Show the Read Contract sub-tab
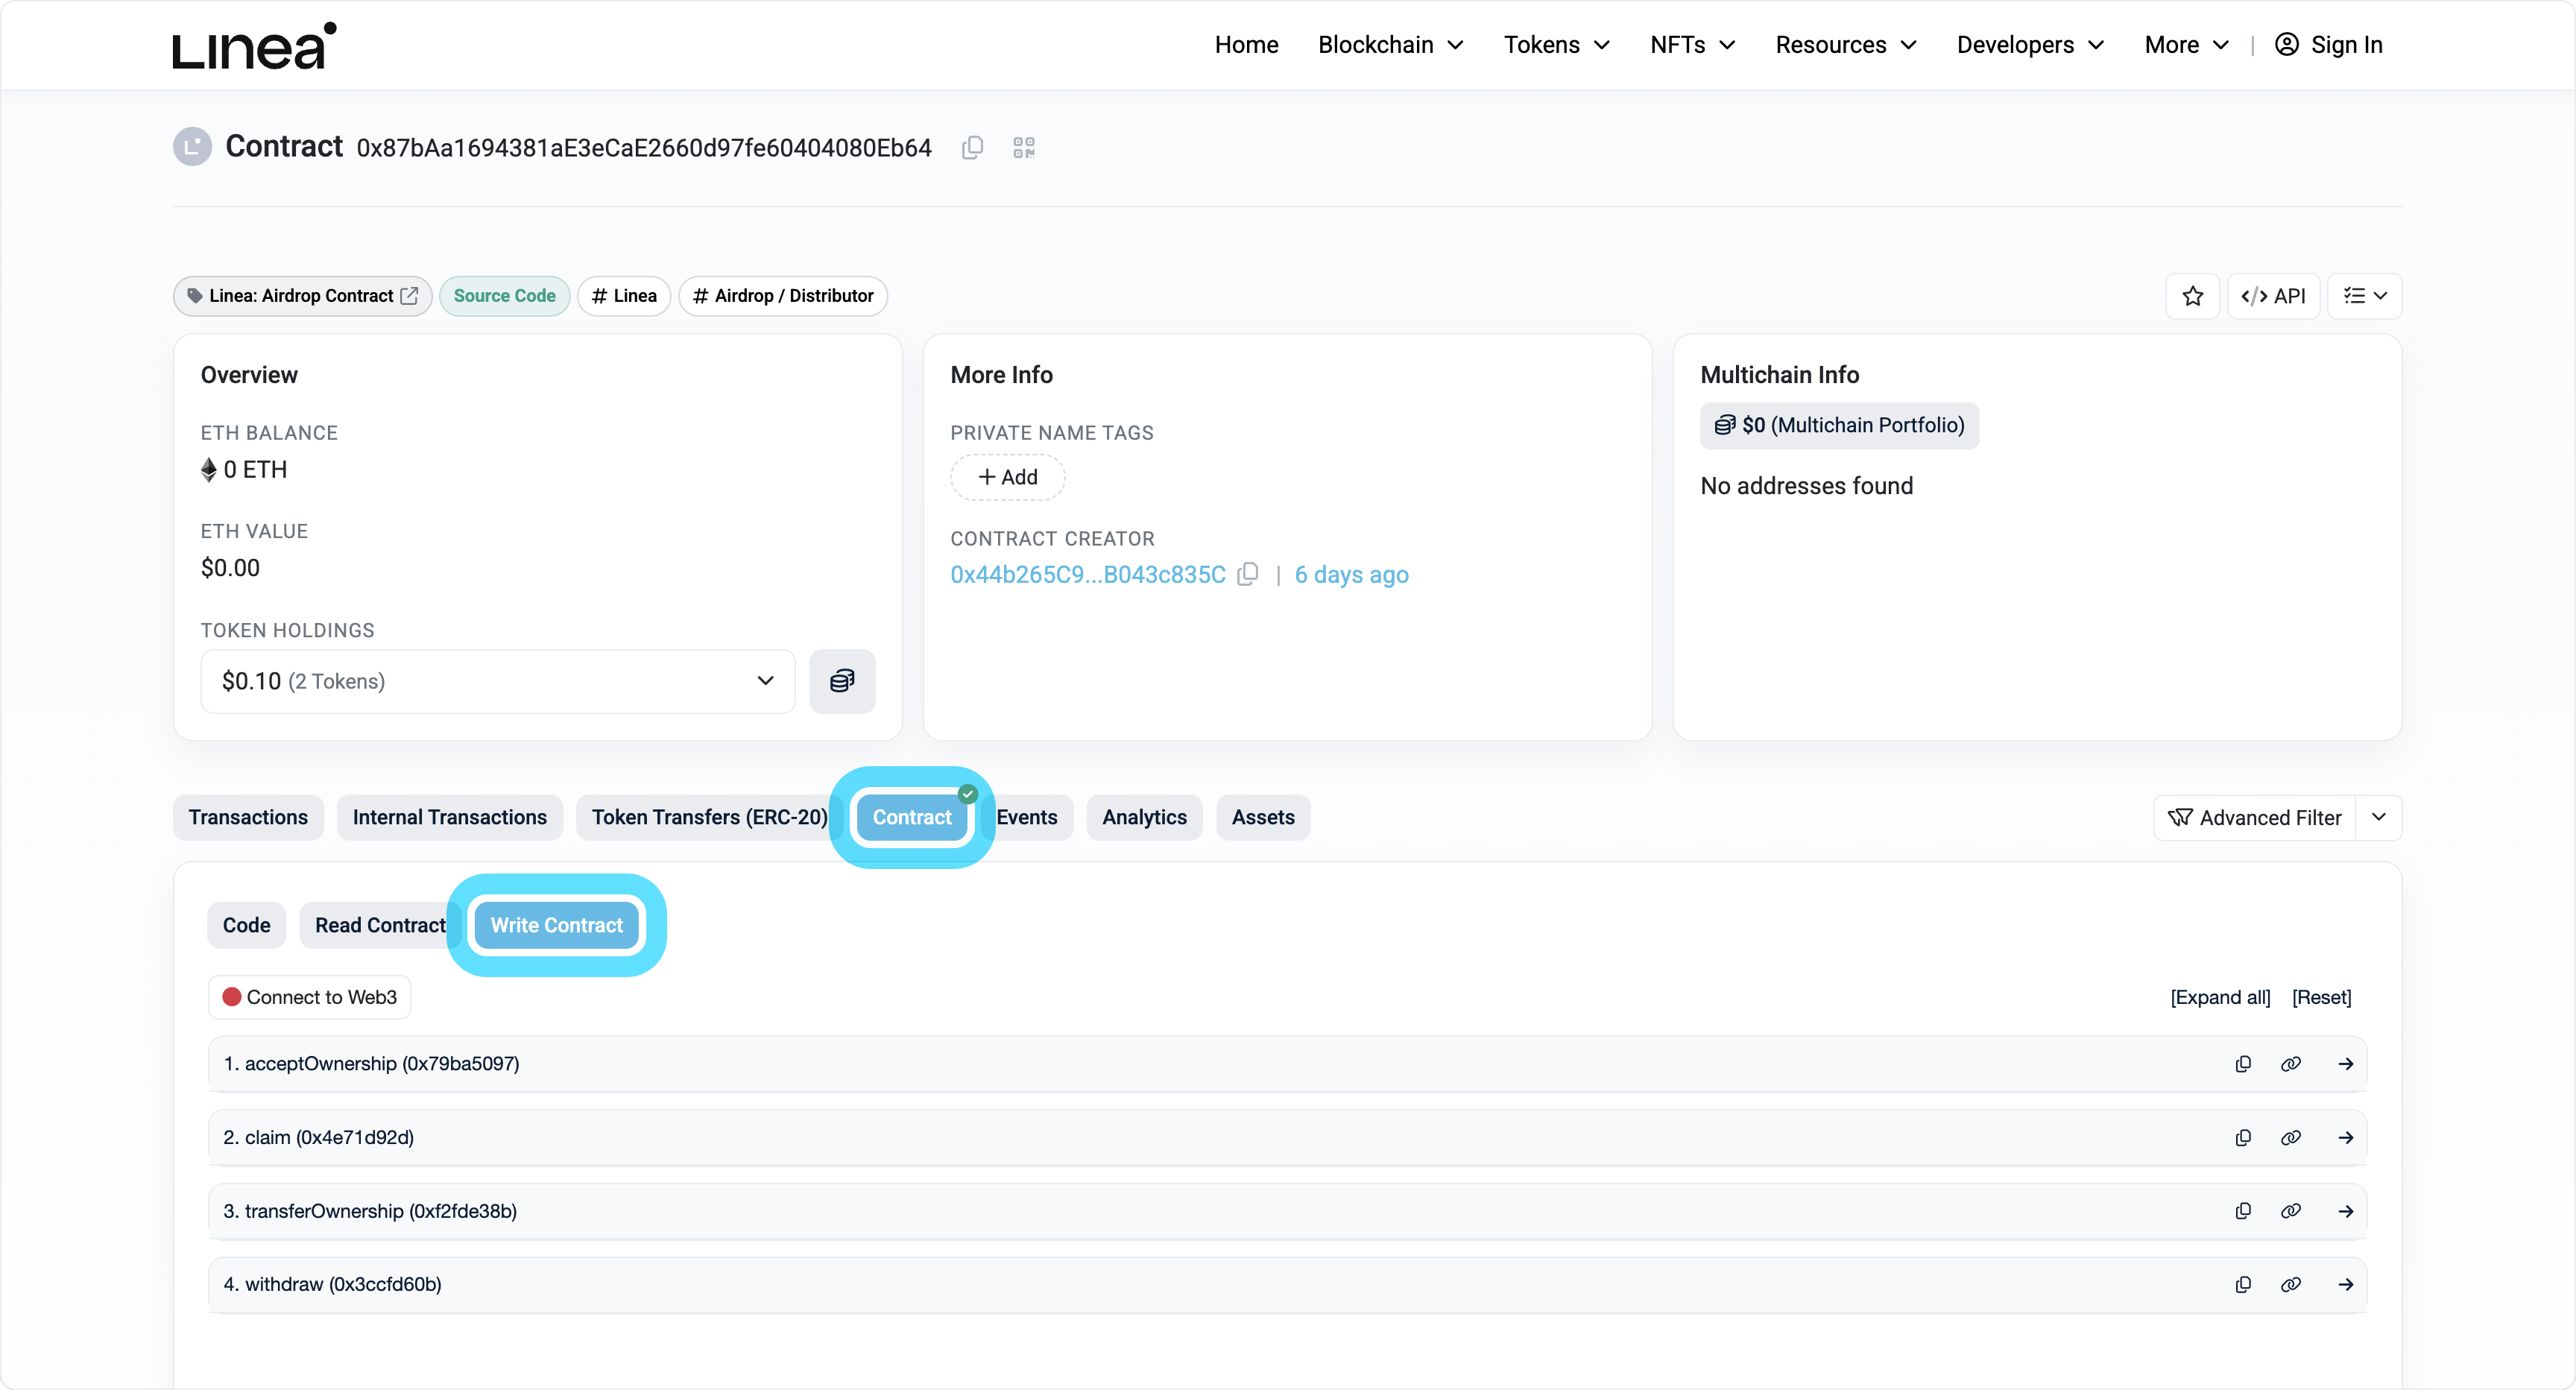2576x1390 pixels. click(x=380, y=925)
